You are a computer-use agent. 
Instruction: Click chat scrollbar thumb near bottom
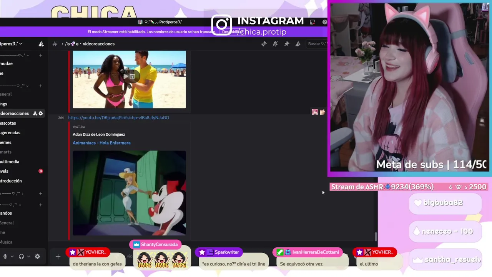coord(376,237)
